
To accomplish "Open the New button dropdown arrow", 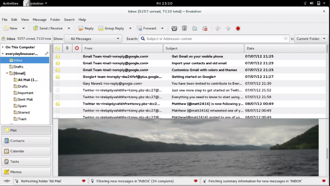I will [24, 28].
